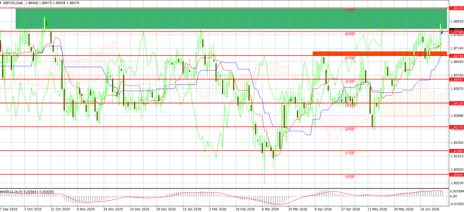This screenshot has width=464, height=212.
Task: Select the green rectangle zone near 7/8 level
Action: tap(231, 19)
